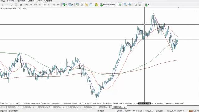Click the close price C: 1326.69

coord(171,111)
